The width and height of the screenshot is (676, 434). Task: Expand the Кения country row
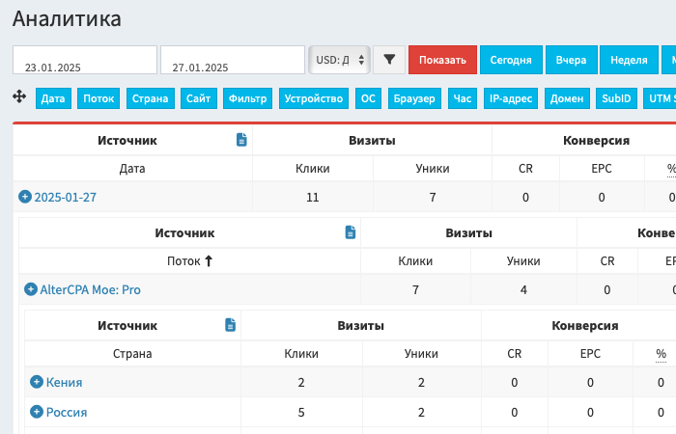[x=37, y=382]
